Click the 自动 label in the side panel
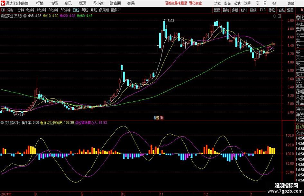The width and height of the screenshot is (304, 196). (300, 126)
